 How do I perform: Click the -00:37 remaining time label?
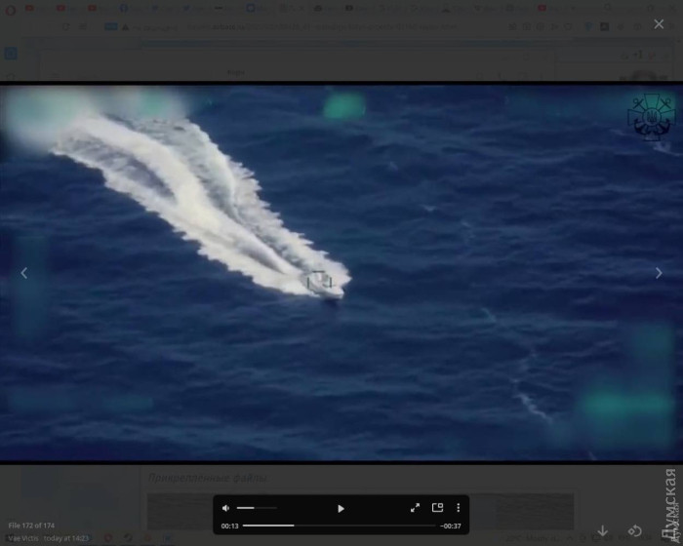click(451, 526)
